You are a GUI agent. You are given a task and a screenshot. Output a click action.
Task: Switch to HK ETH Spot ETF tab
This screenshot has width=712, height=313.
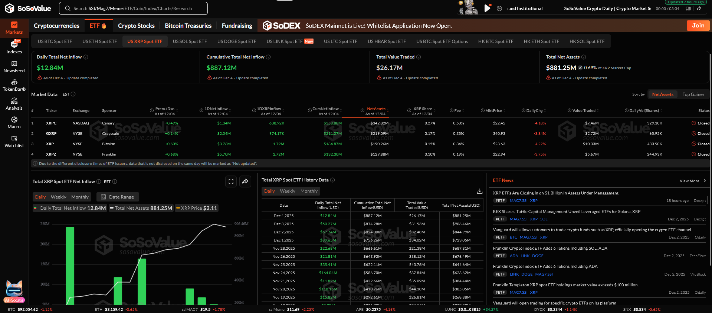point(541,41)
